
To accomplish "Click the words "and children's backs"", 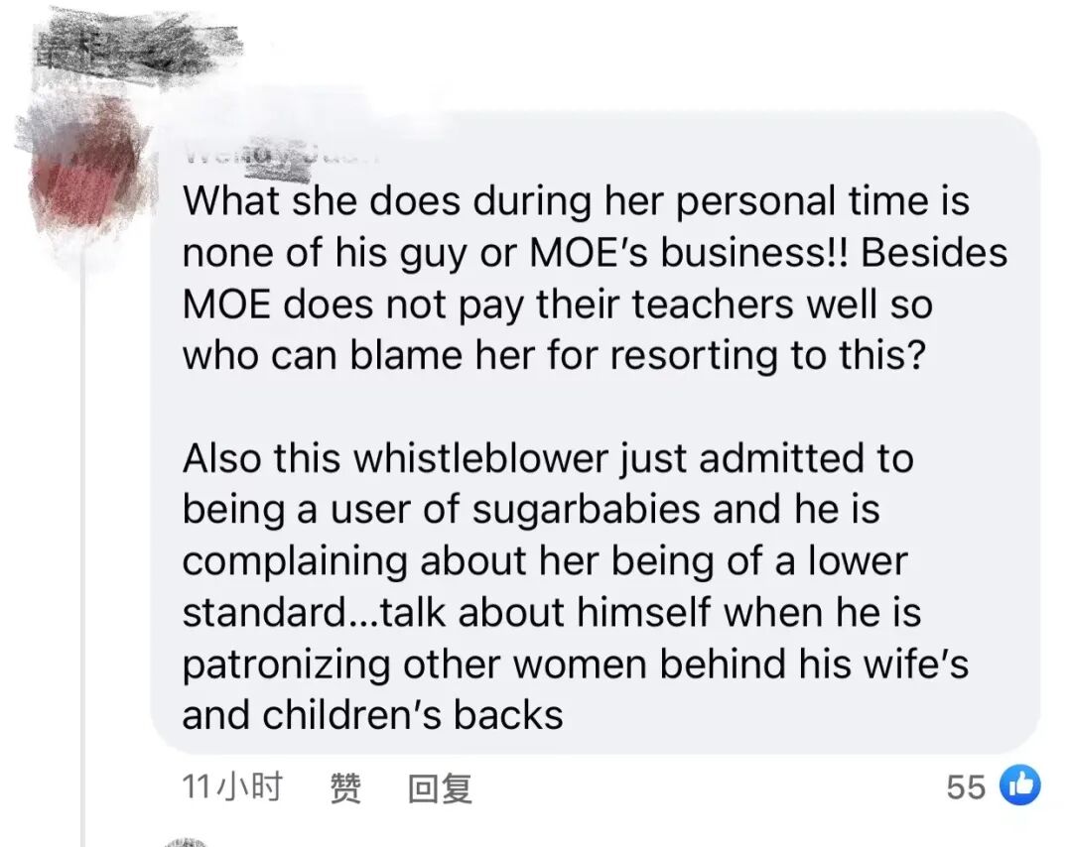I will (x=372, y=716).
